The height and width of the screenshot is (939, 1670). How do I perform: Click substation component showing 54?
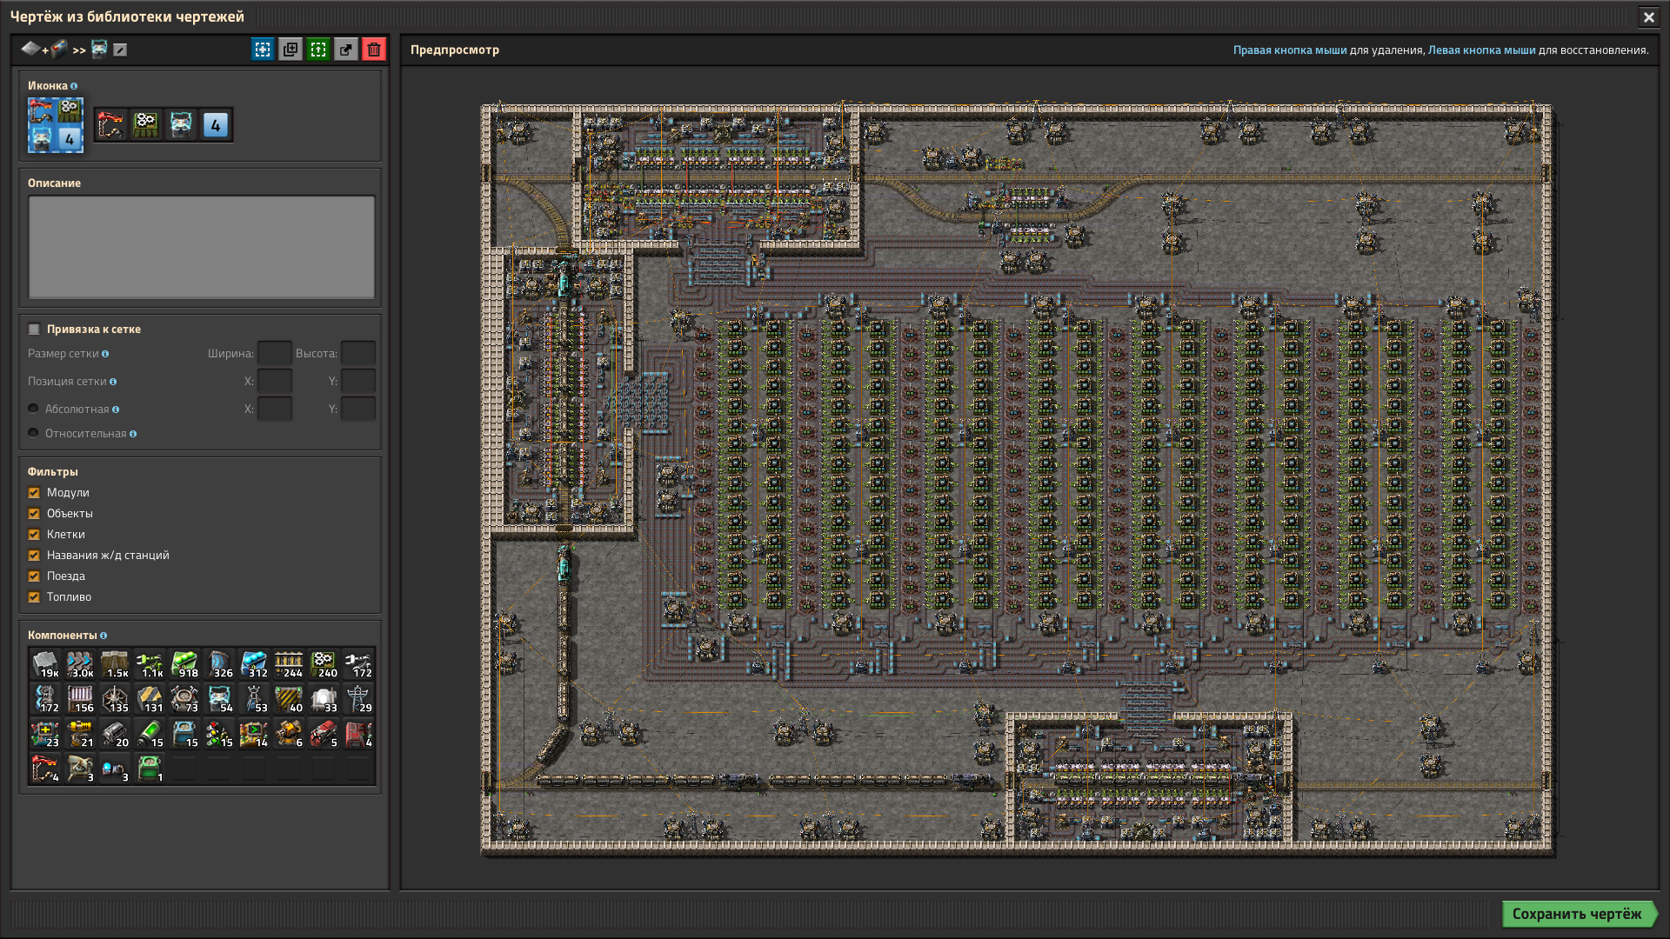click(x=219, y=699)
